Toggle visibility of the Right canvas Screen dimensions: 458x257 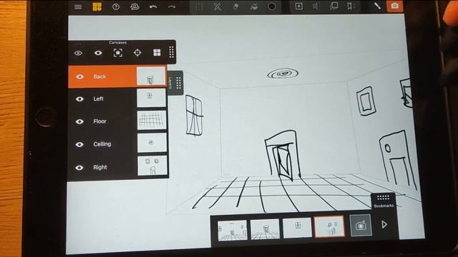pyautogui.click(x=79, y=168)
